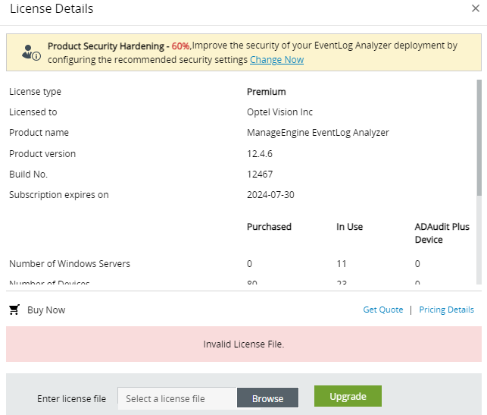Click the license details vertical scrollbar
The width and height of the screenshot is (487, 415).
coord(479,138)
